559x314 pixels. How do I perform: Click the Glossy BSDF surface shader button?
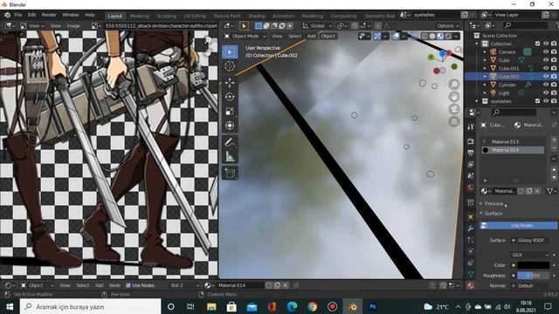pyautogui.click(x=530, y=241)
